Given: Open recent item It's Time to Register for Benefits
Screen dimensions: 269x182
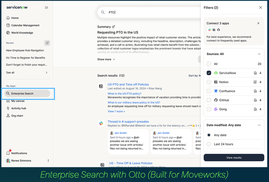Looking at the screenshot, I should click(25, 58).
